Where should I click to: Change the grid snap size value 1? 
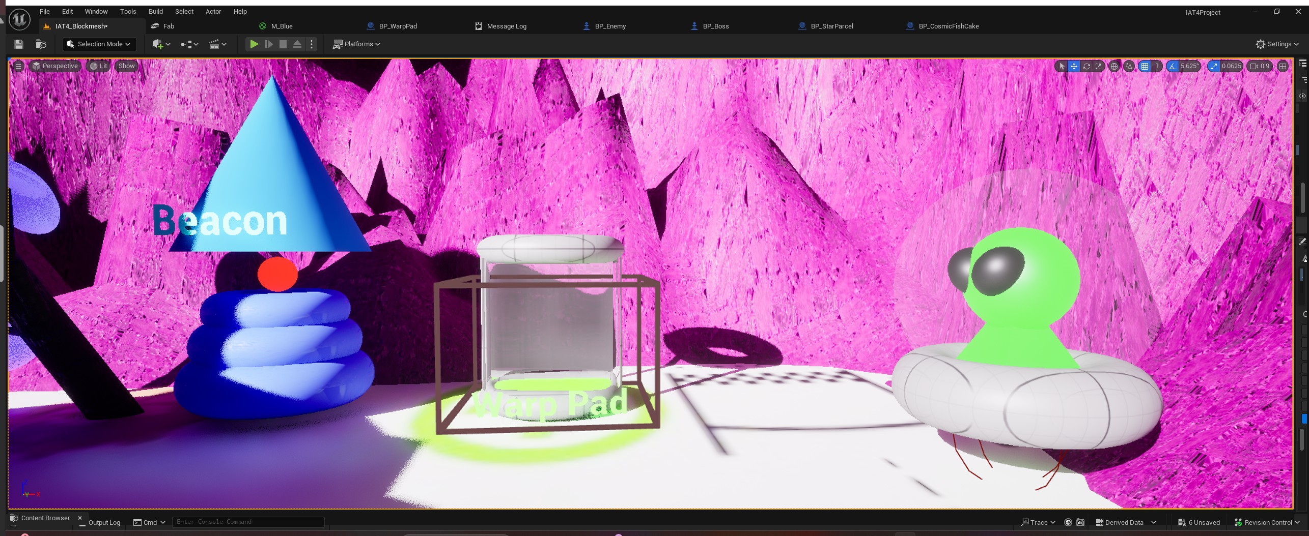[1157, 66]
